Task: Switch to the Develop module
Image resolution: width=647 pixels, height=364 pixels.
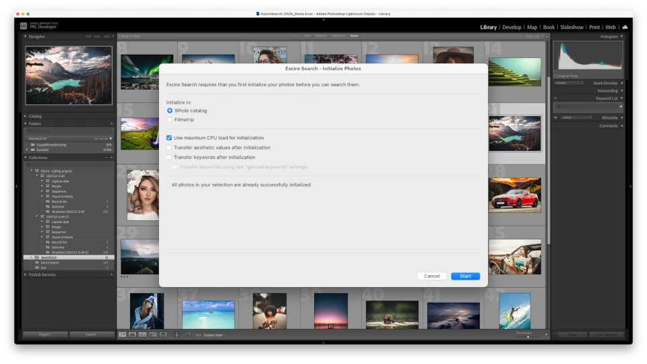Action: 512,27
